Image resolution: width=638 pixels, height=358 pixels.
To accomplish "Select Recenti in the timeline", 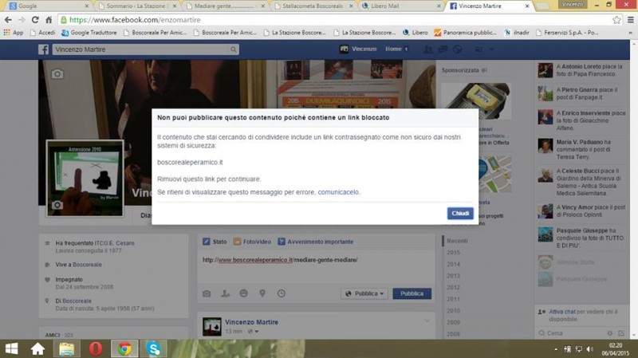I will (457, 241).
